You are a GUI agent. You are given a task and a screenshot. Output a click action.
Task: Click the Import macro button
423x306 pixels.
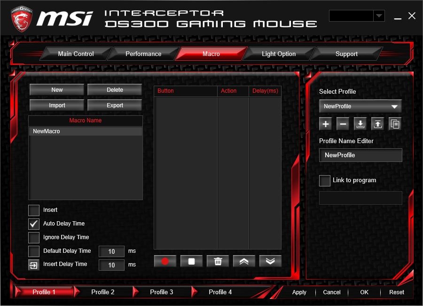57,105
